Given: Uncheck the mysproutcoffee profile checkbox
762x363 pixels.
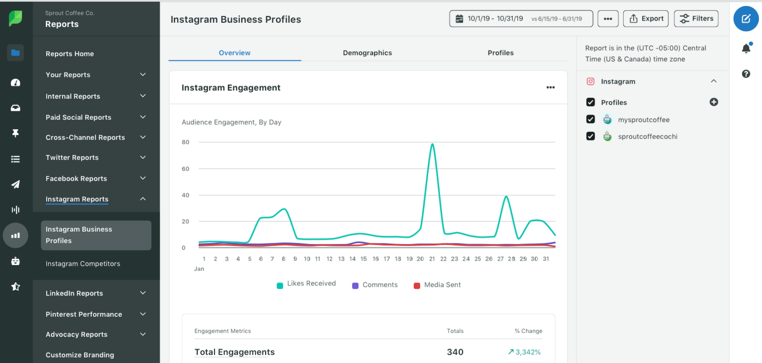Looking at the screenshot, I should 590,119.
